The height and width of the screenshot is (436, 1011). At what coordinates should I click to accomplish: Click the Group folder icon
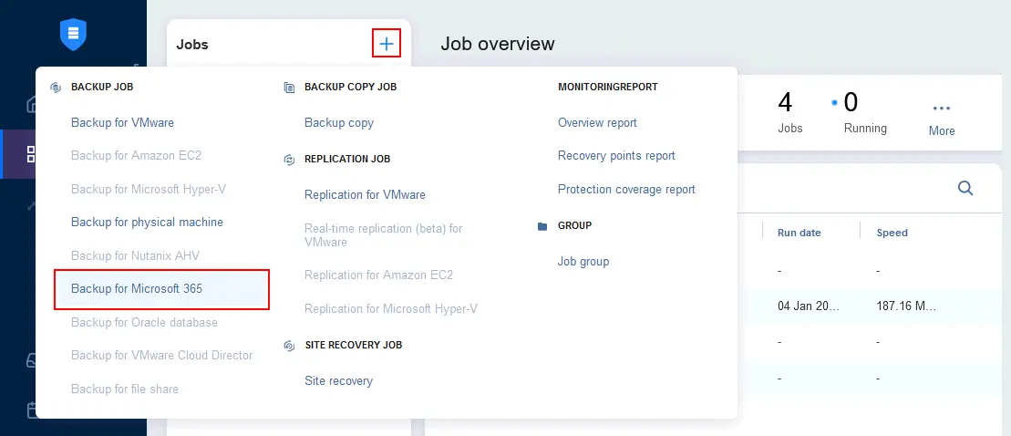click(542, 225)
